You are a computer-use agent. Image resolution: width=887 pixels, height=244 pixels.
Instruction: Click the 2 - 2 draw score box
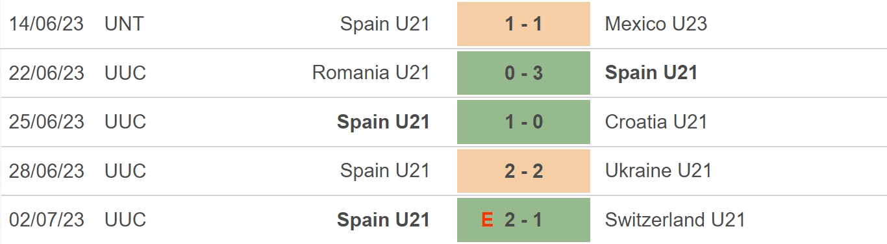[523, 171]
